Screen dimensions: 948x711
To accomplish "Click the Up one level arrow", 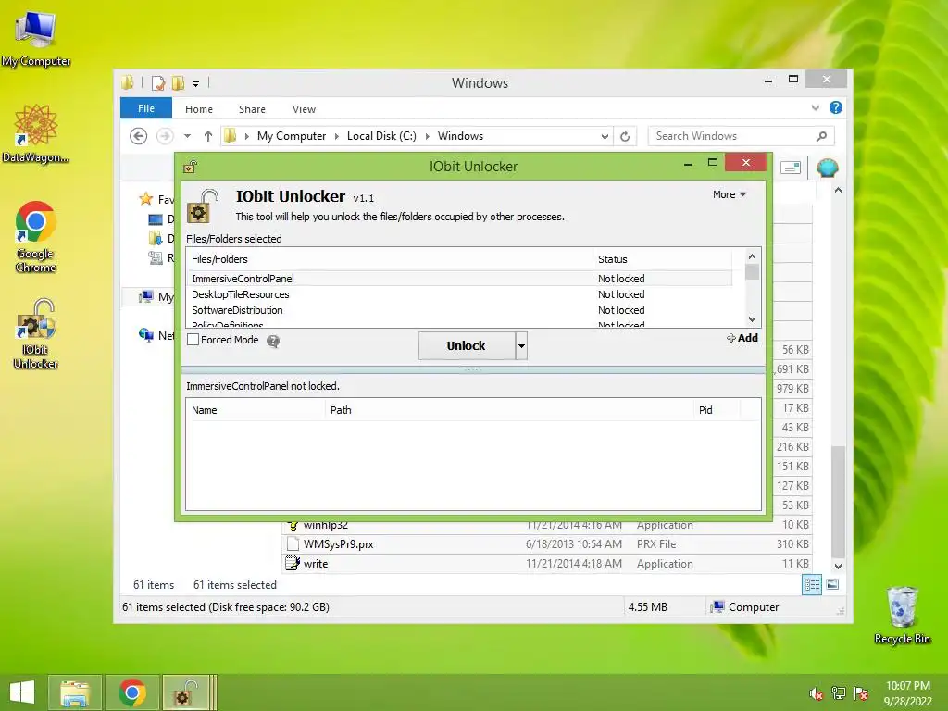I will point(208,136).
